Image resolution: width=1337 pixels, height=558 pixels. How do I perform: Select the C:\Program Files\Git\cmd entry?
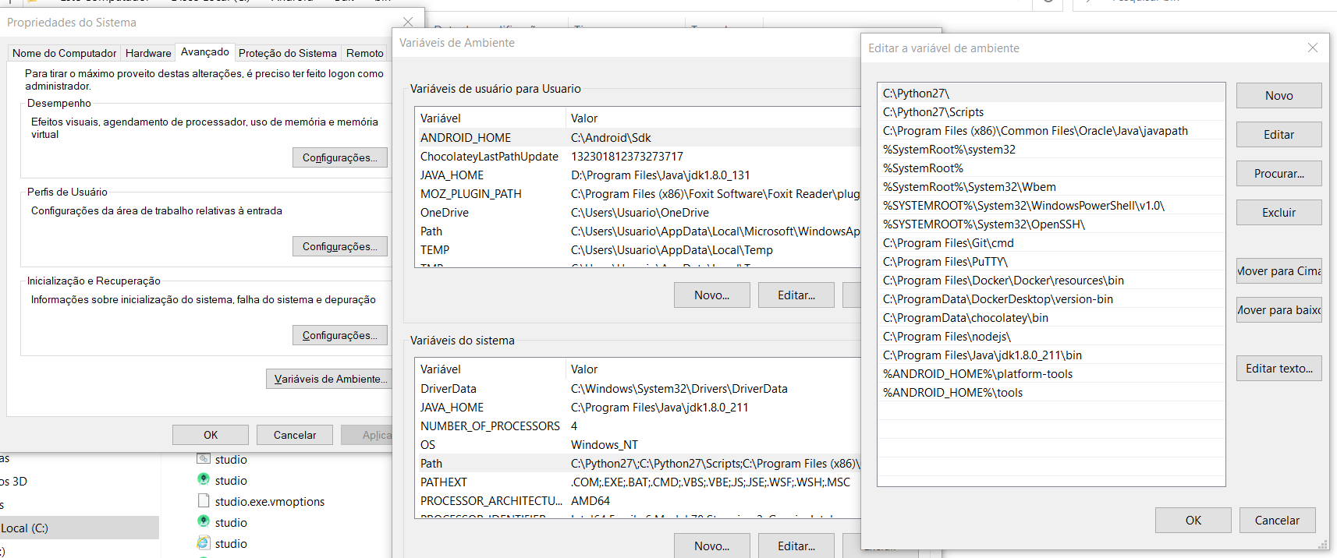point(1051,243)
